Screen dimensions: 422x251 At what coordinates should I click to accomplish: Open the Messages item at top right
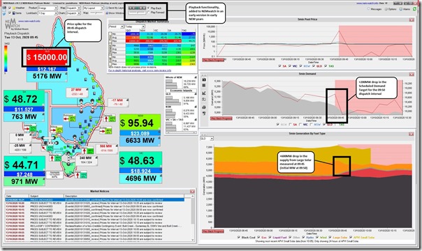[374, 9]
